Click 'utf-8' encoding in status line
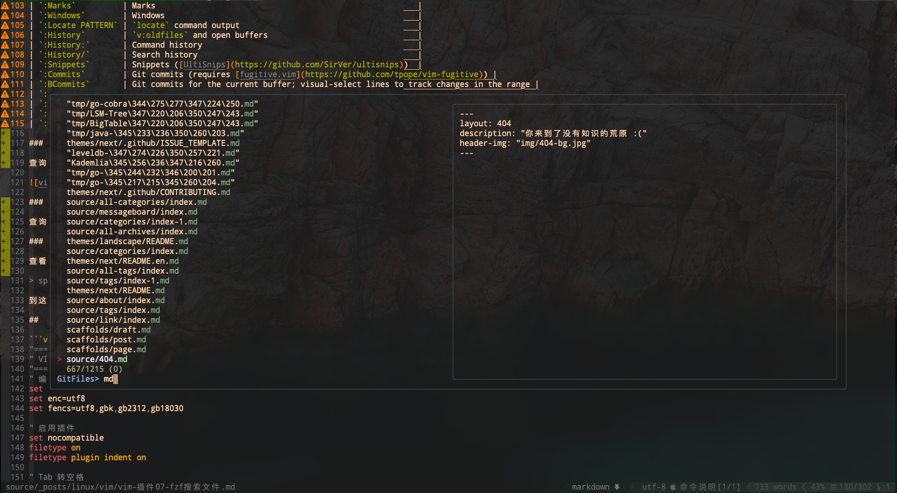The width and height of the screenshot is (897, 493). 654,487
